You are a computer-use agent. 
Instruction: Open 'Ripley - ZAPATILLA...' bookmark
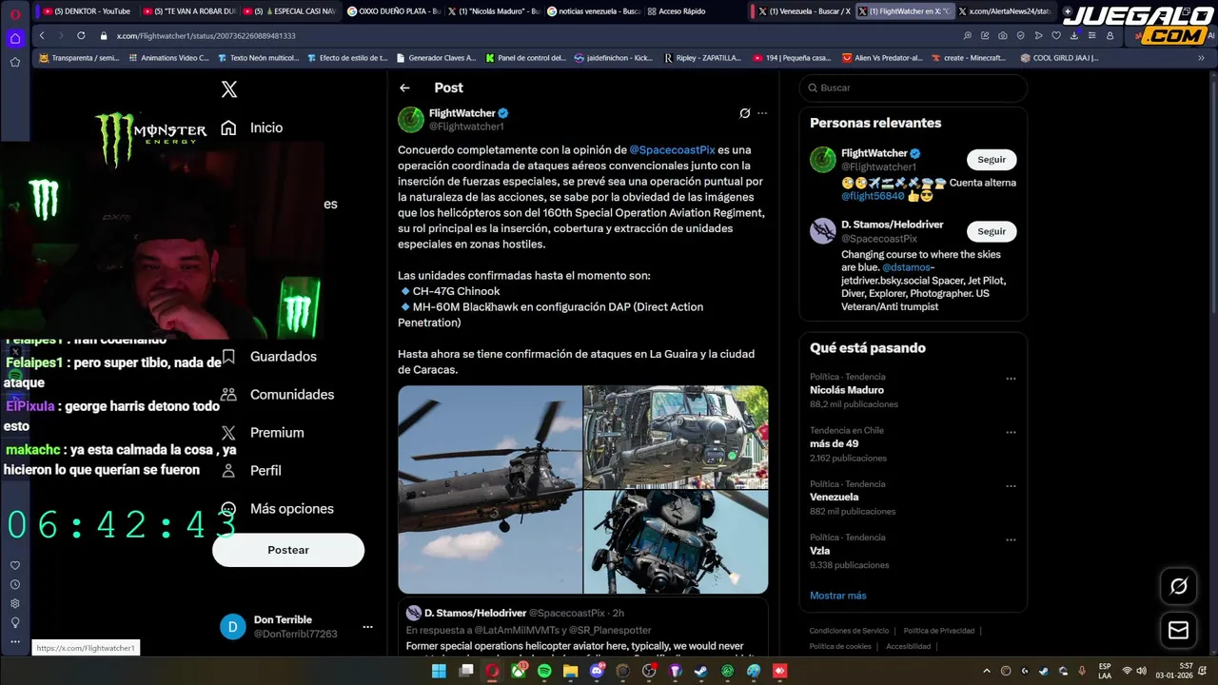click(702, 58)
